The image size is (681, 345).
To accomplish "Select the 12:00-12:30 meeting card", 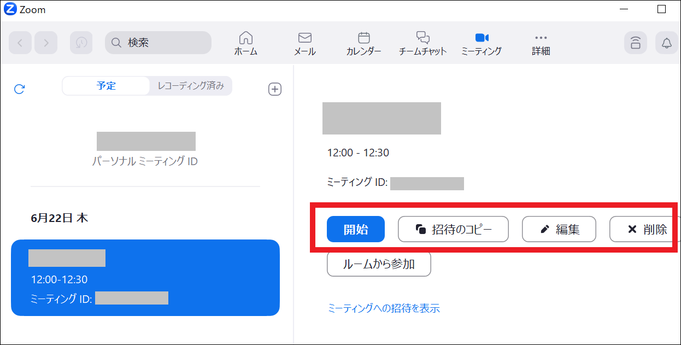I will pos(145,278).
